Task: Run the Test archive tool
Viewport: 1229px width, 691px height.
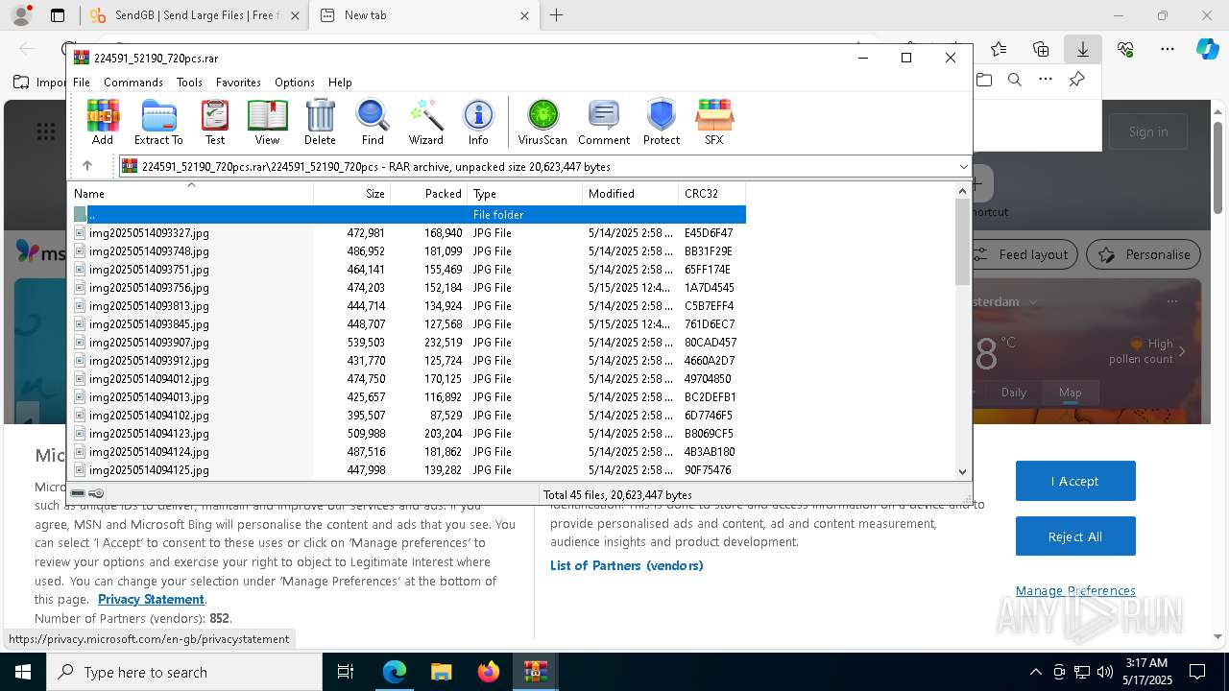Action: coord(215,122)
